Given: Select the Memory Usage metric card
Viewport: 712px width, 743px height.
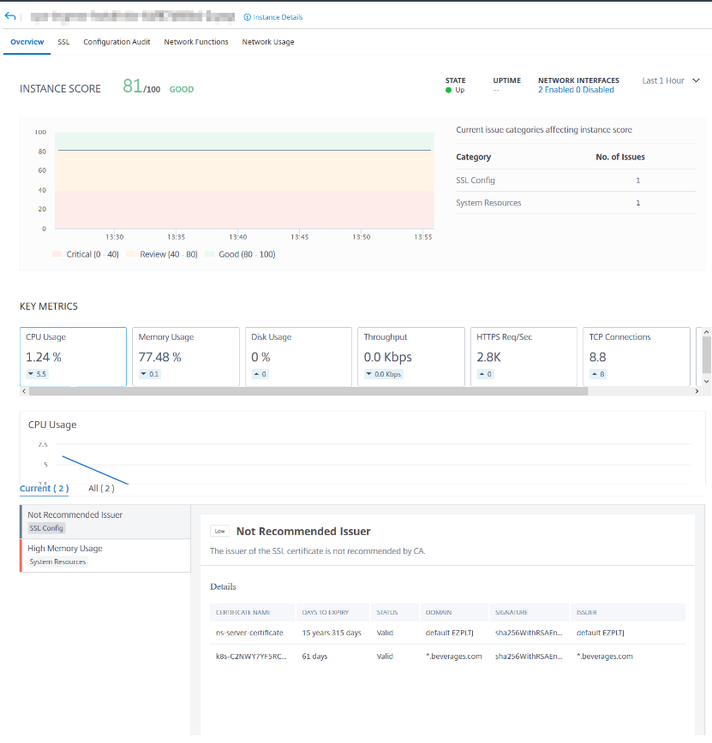Looking at the screenshot, I should click(185, 356).
